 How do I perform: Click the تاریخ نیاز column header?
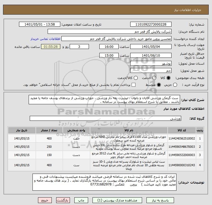[x=22, y=130]
